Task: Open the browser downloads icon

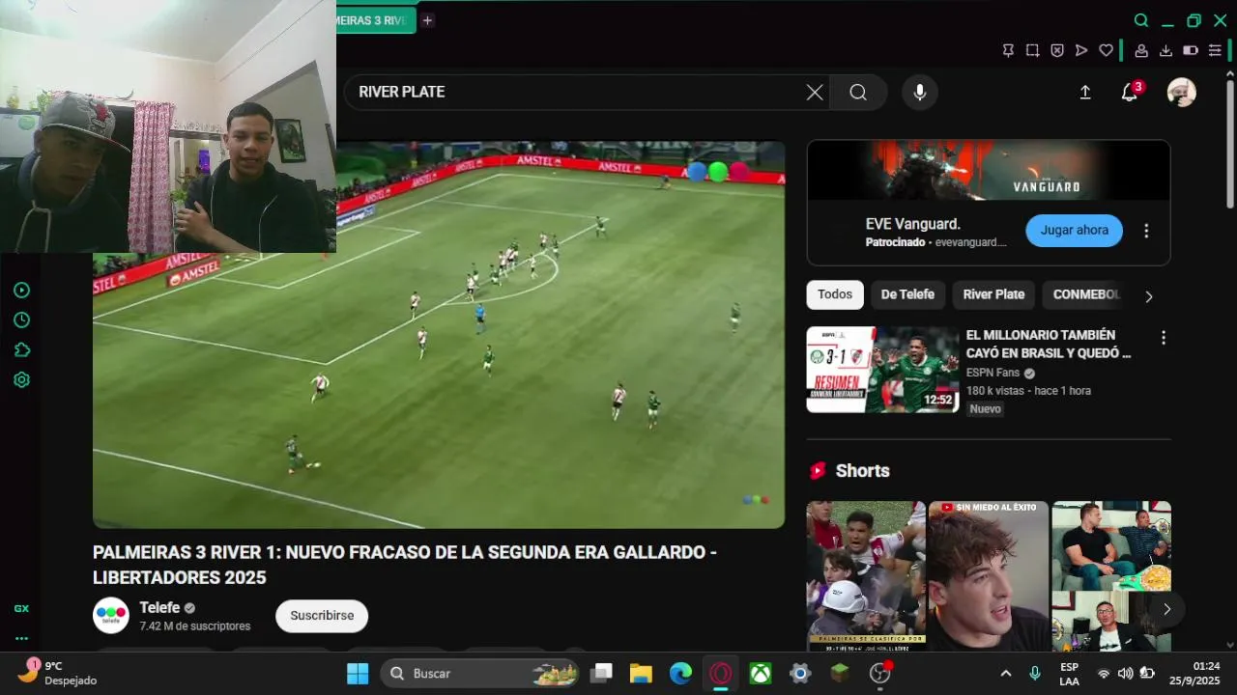Action: point(1165,50)
